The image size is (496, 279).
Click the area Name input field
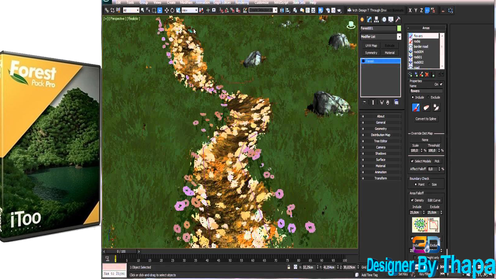426,91
